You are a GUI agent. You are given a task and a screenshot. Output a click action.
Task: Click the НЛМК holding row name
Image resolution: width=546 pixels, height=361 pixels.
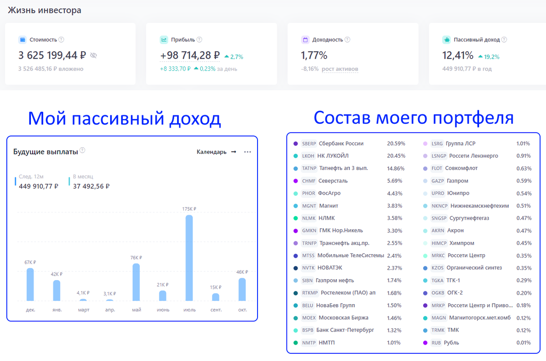tap(326, 218)
